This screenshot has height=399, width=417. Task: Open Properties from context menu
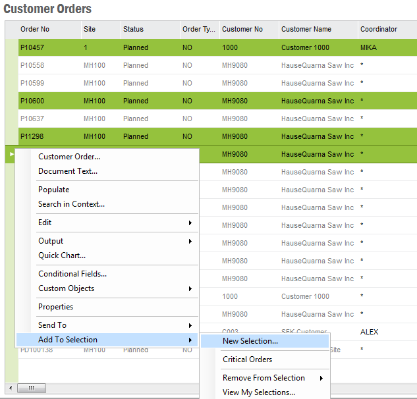click(56, 307)
